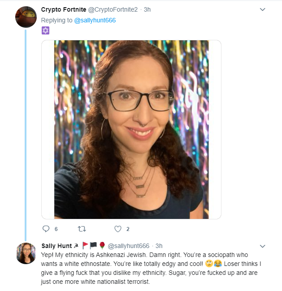The height and width of the screenshot is (291, 282).
Task: Click the @CryptoFortnite2 handle
Action: point(113,9)
